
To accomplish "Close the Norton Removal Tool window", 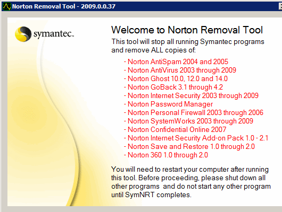I will coord(280,6).
